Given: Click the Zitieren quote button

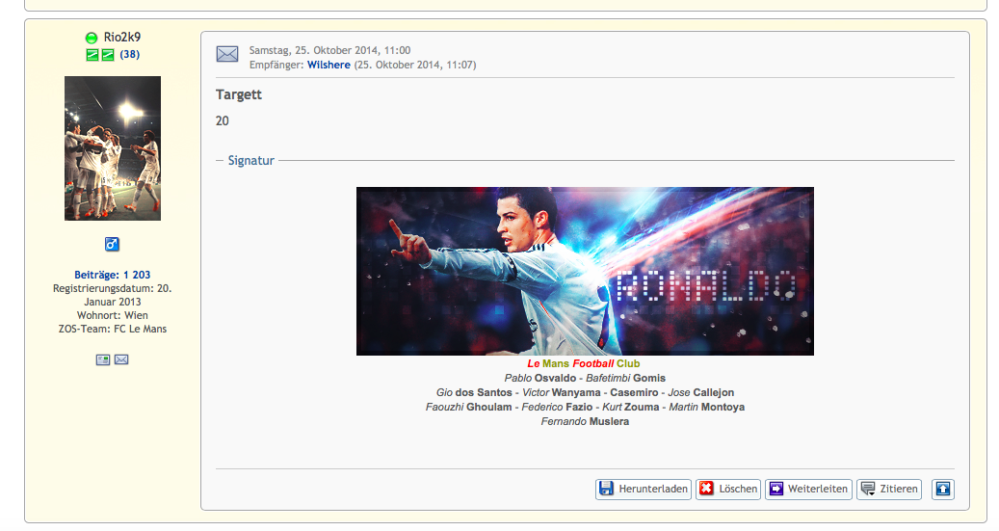Looking at the screenshot, I should 889,489.
